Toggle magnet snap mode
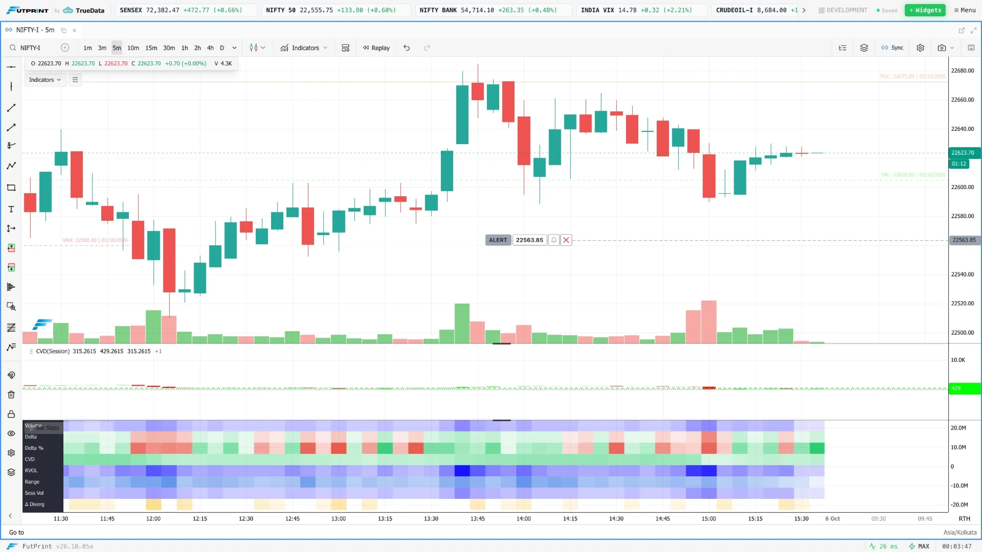This screenshot has width=982, height=552. click(x=11, y=375)
